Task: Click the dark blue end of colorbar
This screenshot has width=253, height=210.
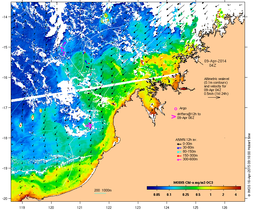Action: [x=149, y=188]
